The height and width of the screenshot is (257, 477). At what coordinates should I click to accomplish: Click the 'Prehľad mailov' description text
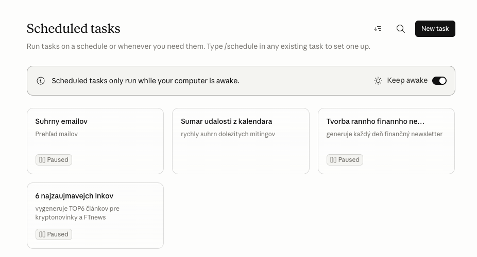[x=56, y=134]
